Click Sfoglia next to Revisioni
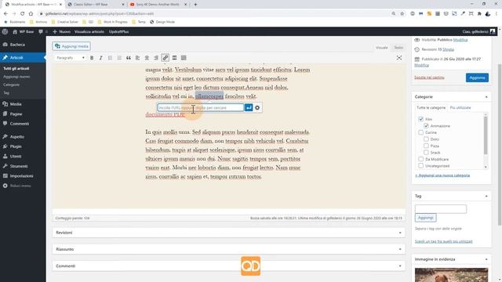 coord(448,49)
